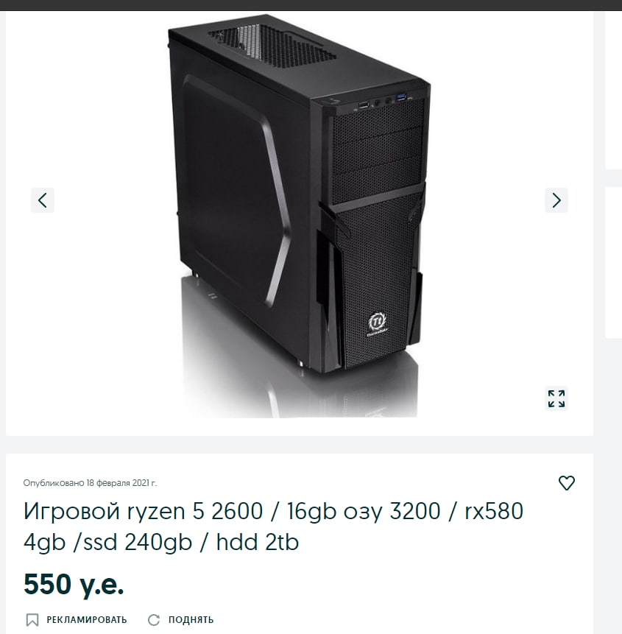The width and height of the screenshot is (622, 634).
Task: Click the second title line with ssd 240gb
Action: [161, 542]
